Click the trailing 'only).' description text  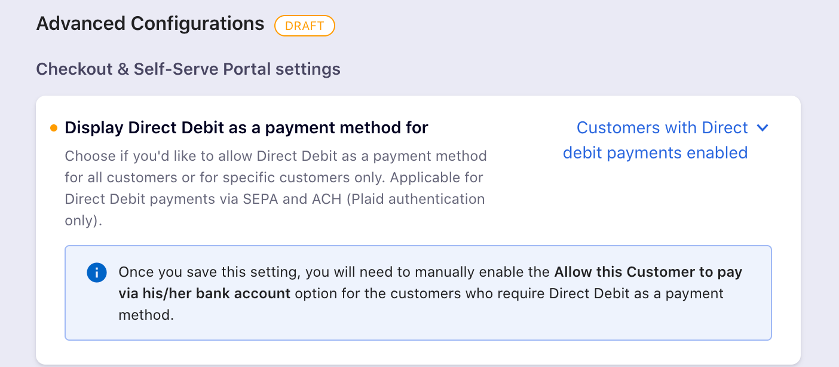click(84, 221)
